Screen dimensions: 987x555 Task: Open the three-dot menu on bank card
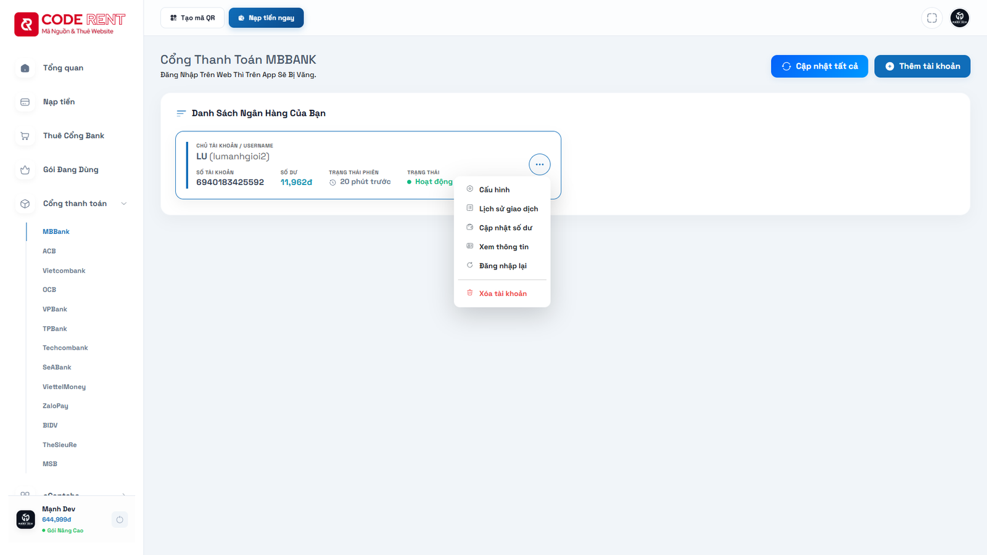[x=539, y=165]
